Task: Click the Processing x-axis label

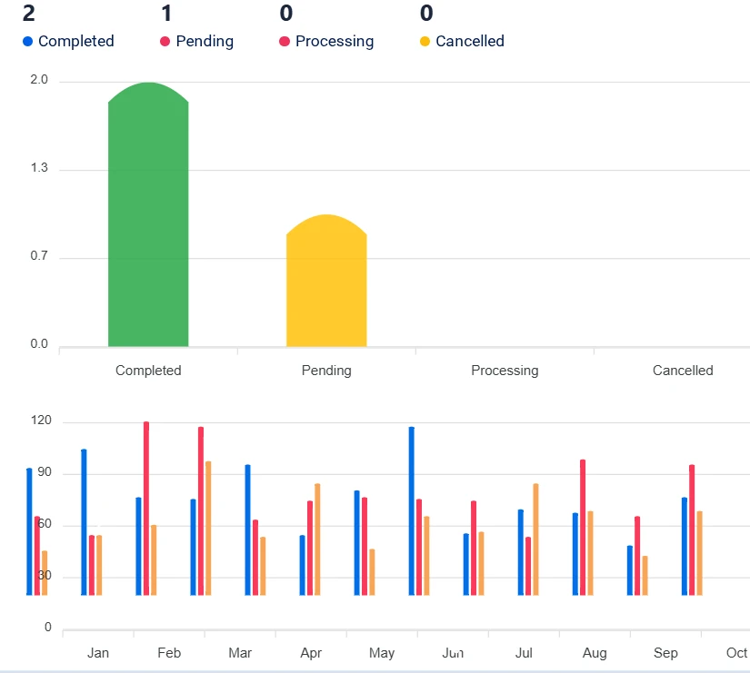Action: pos(505,371)
